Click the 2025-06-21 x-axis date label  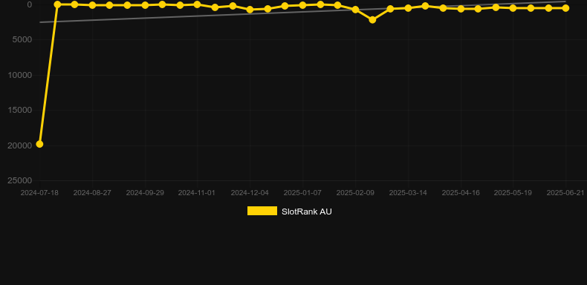(x=565, y=193)
